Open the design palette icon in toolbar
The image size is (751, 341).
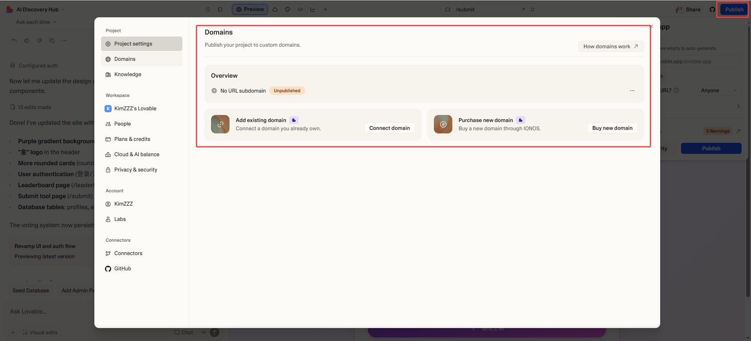pos(288,9)
